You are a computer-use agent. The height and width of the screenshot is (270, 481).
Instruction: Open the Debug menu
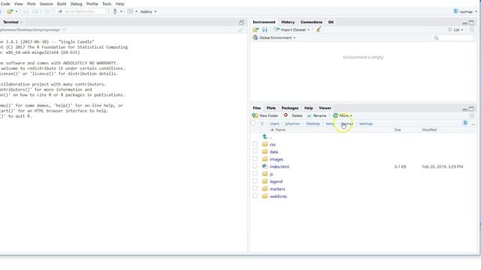pyautogui.click(x=76, y=4)
